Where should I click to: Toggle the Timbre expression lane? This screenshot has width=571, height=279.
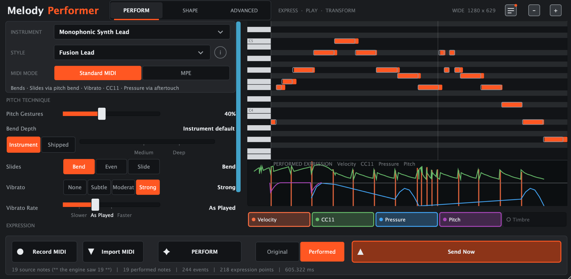(x=535, y=219)
